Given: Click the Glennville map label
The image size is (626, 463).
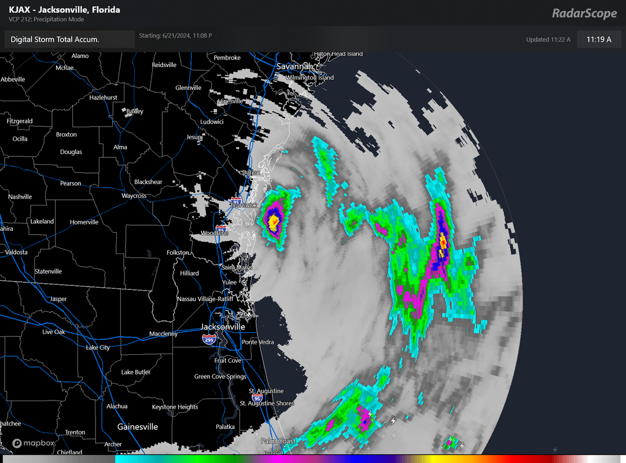Looking at the screenshot, I should tap(189, 88).
